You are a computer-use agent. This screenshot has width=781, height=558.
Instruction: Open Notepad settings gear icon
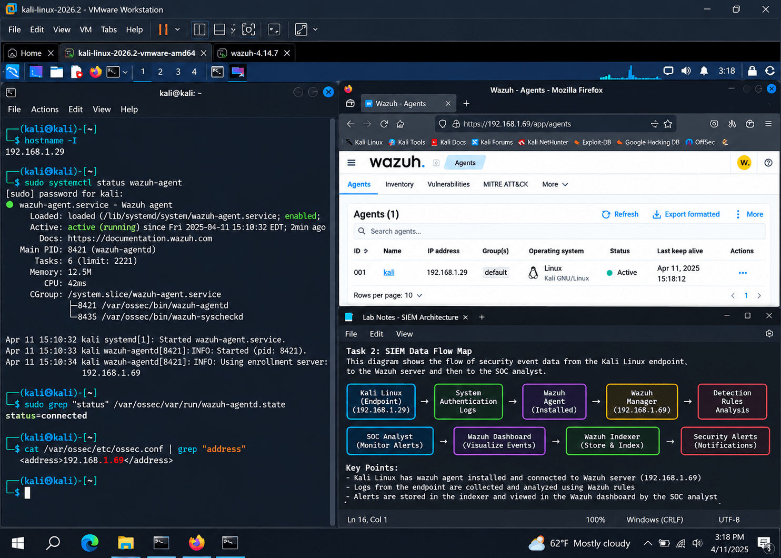pyautogui.click(x=769, y=334)
